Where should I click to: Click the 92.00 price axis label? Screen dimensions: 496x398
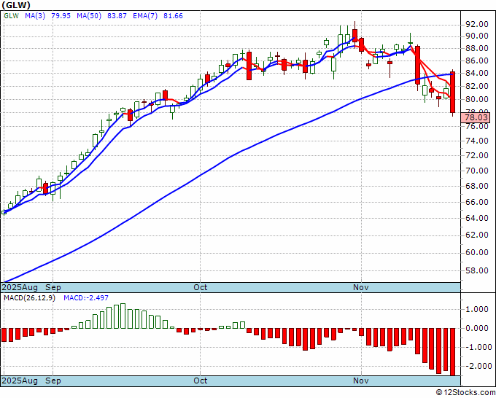[x=477, y=24]
